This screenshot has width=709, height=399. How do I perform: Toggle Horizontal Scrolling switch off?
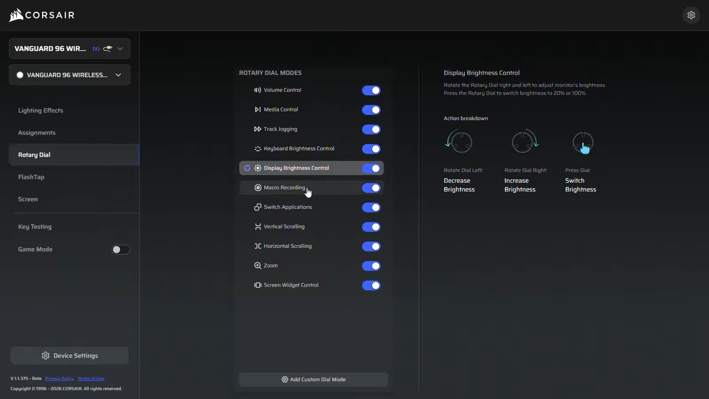[x=371, y=246]
